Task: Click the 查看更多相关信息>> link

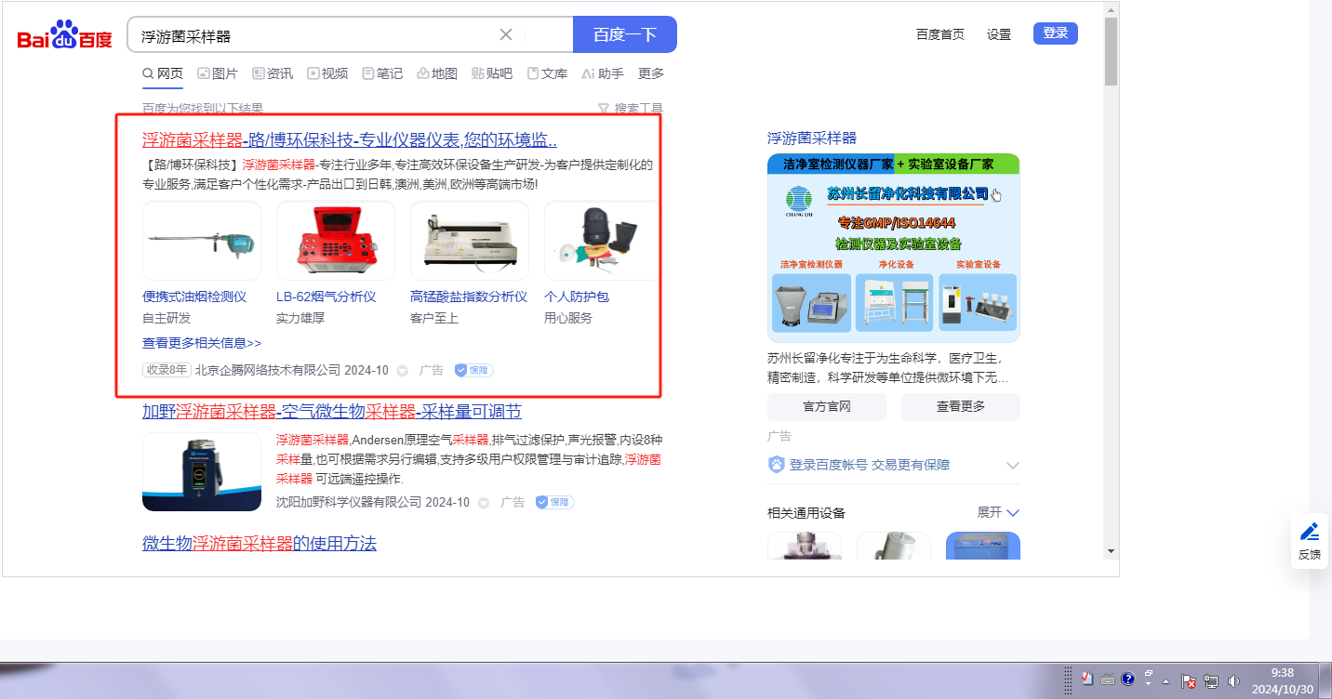Action: (x=202, y=343)
